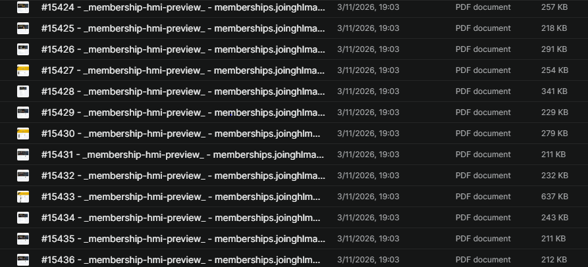Select the yellow thumbnail icon of #15430

tap(23, 133)
